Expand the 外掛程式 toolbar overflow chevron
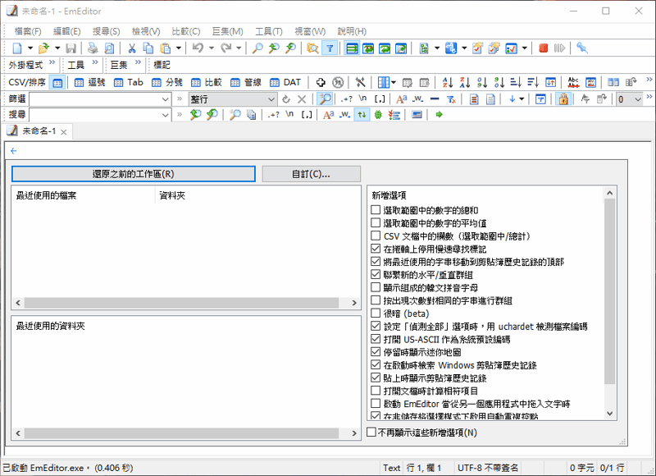The width and height of the screenshot is (656, 476). pos(52,62)
